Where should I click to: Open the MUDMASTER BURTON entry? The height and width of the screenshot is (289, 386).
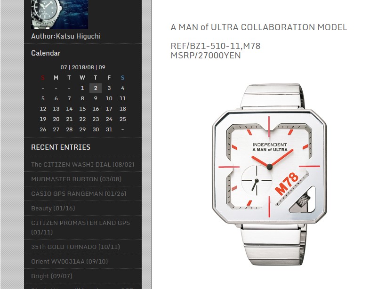[76, 179]
